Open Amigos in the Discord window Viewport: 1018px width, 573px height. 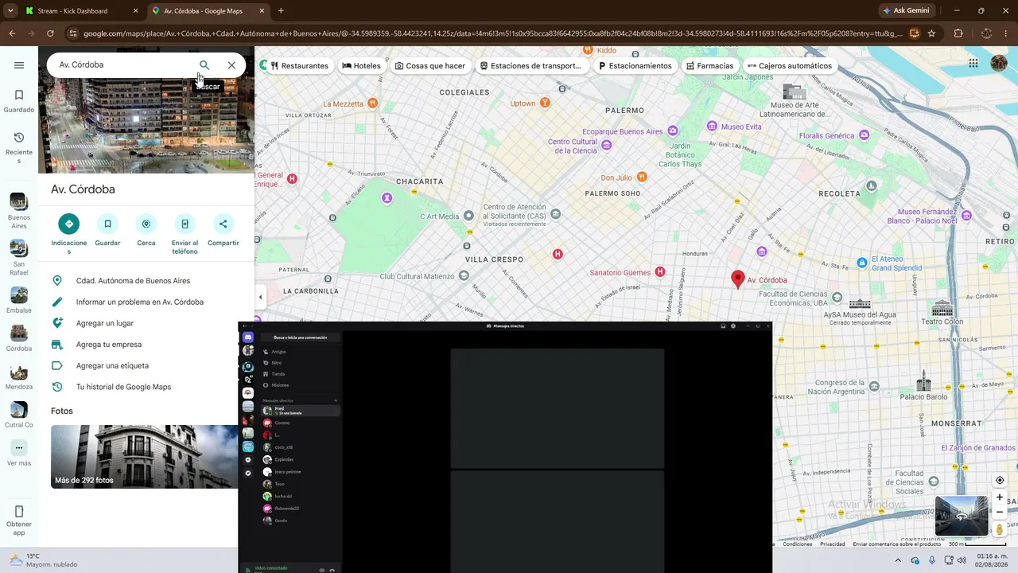coord(301,352)
